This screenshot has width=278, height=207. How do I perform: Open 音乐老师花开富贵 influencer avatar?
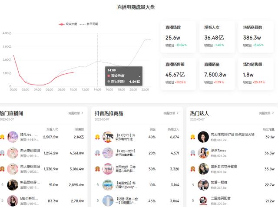[203, 168]
